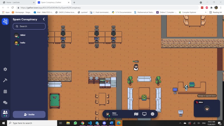The image size is (224, 126).
Task: Open Mathematical Statis... bookmark
Action: (x=144, y=12)
